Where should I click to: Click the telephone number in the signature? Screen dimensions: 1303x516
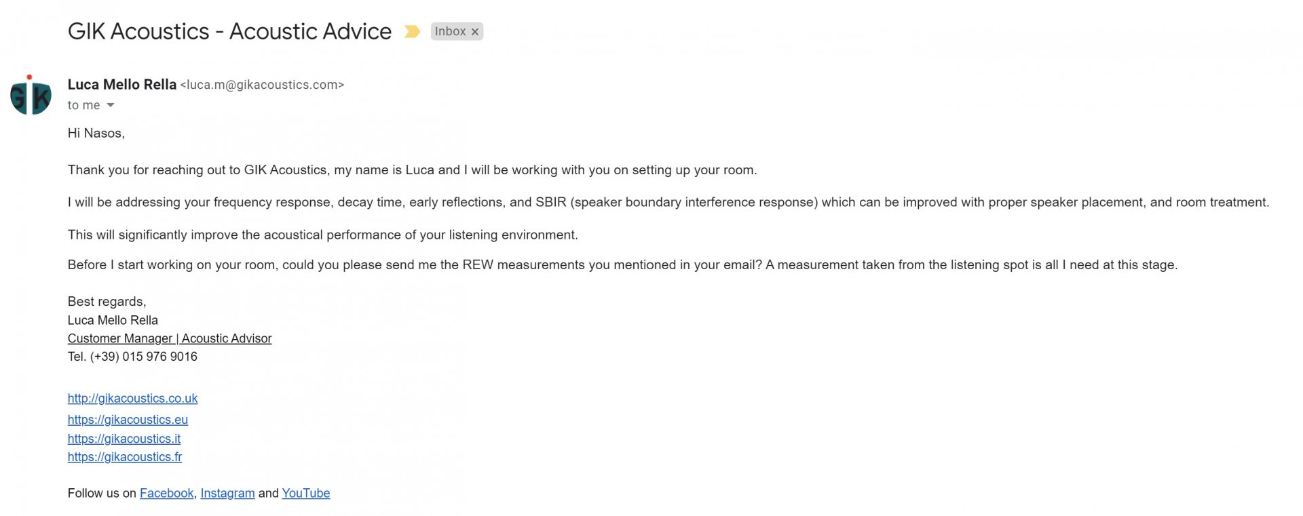[x=144, y=357]
